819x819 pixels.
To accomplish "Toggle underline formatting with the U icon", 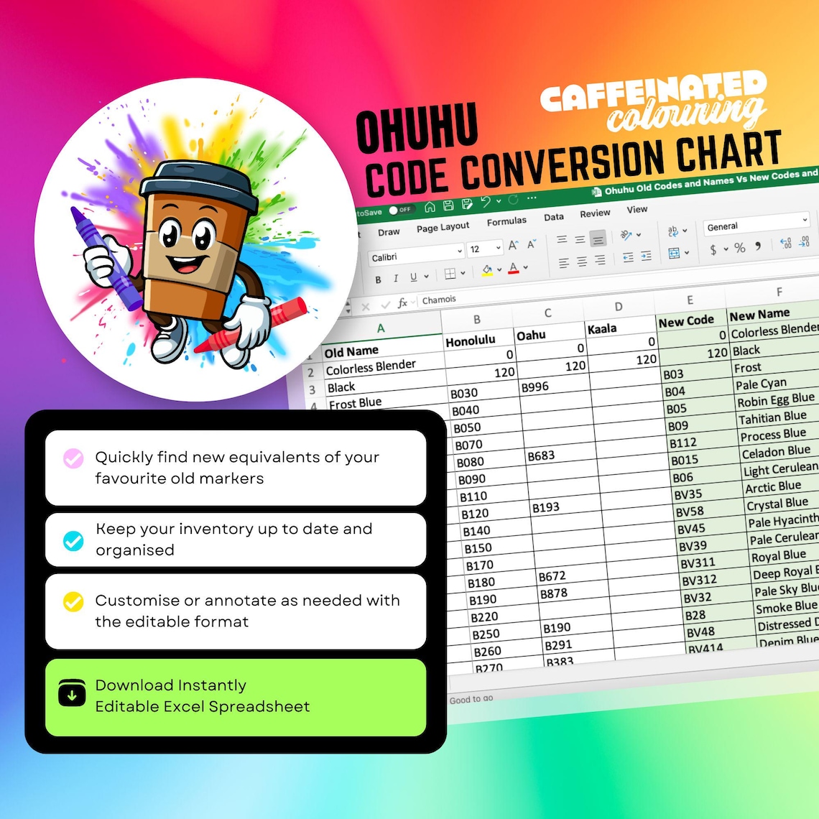I will 413,276.
